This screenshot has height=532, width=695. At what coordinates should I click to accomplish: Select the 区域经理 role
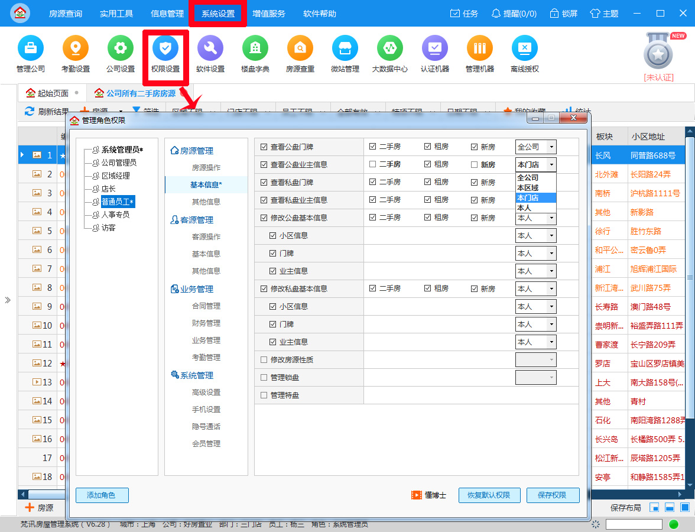coord(115,176)
